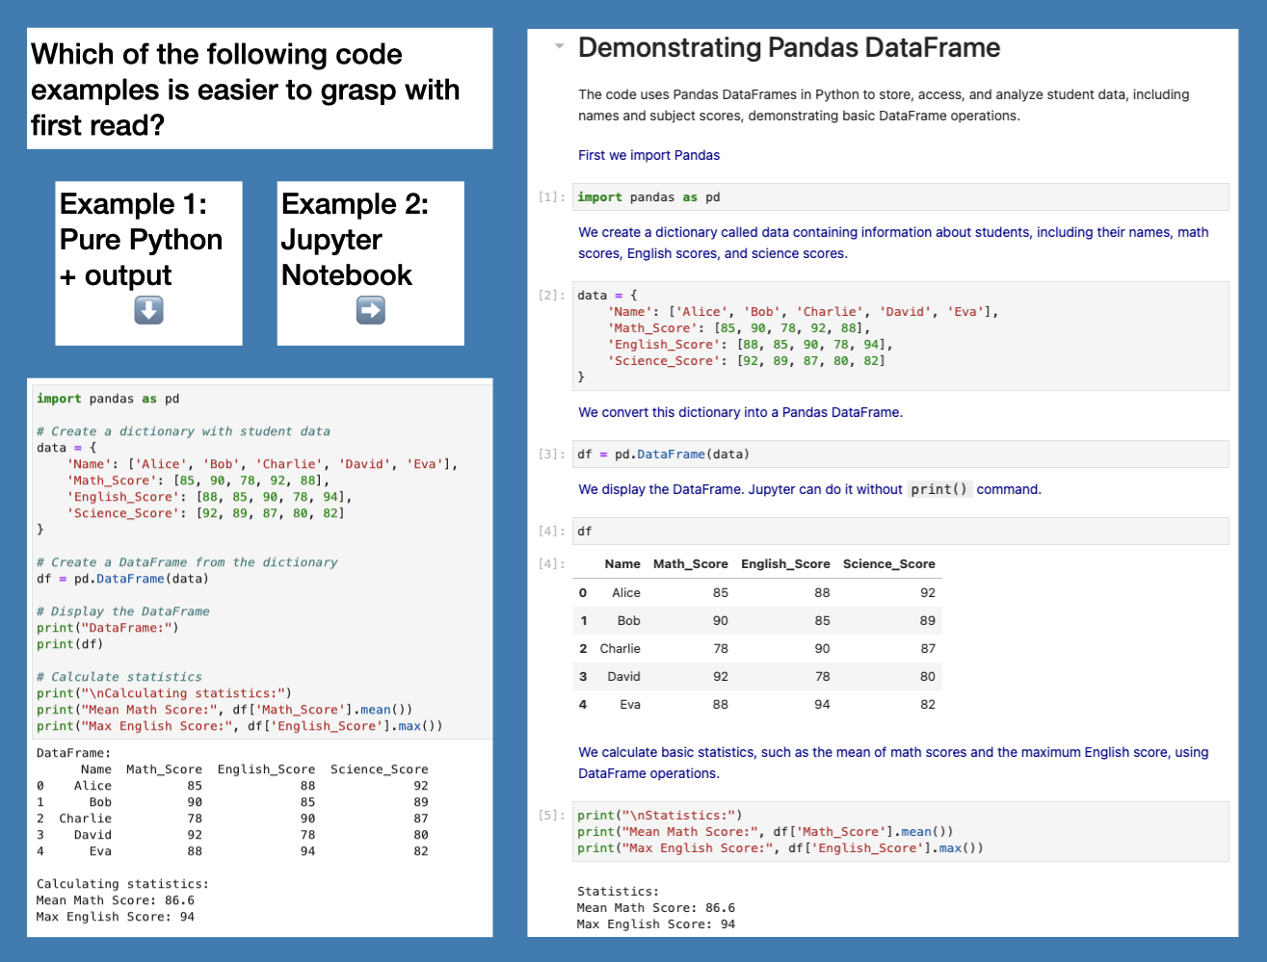
Task: Click 'DataFrame:' line in left printed output
Action: [74, 753]
